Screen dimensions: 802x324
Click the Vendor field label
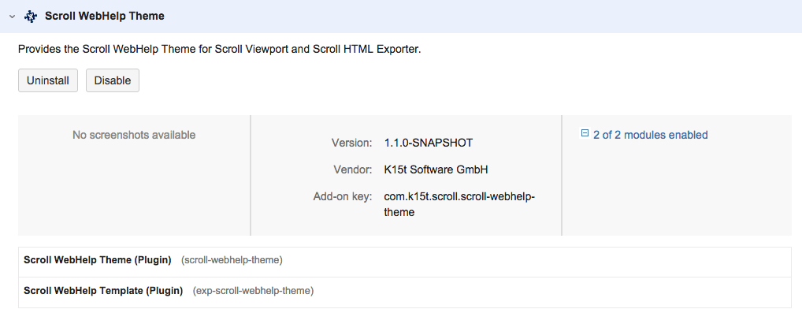pyautogui.click(x=352, y=169)
